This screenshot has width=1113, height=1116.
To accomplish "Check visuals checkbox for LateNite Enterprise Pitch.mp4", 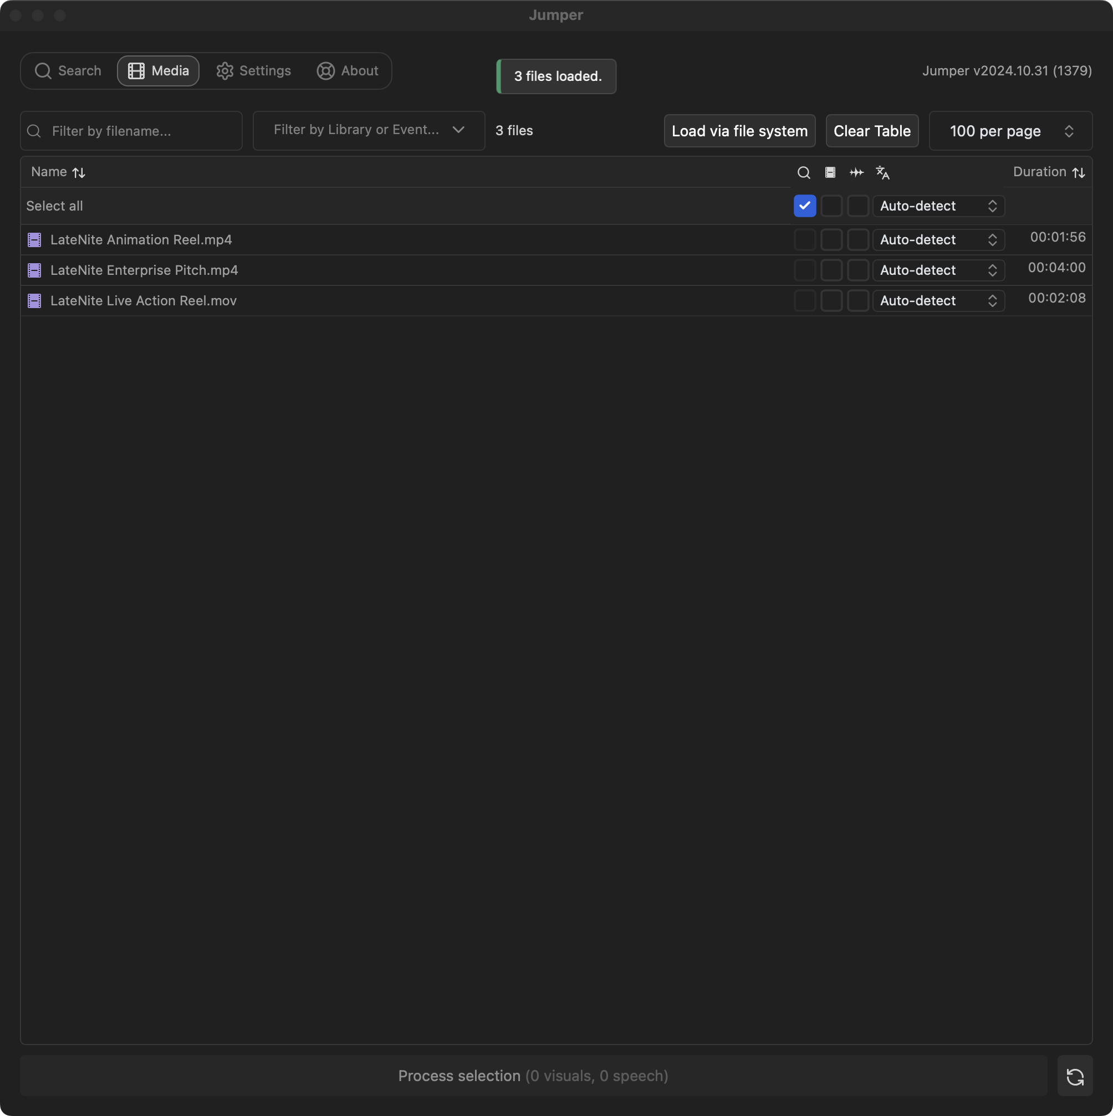I will (831, 270).
